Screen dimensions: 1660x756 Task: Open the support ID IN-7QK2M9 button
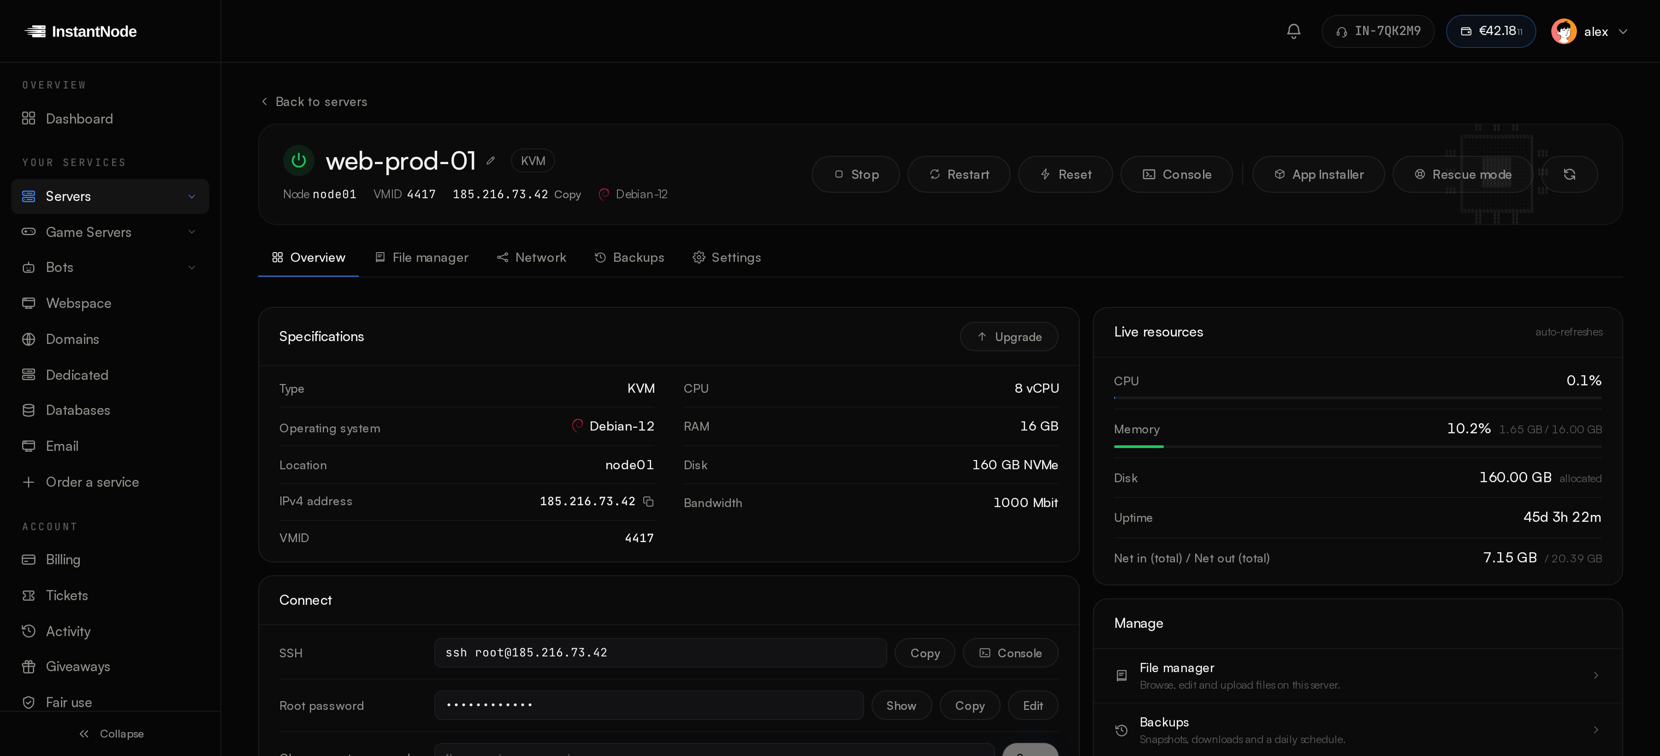1378,31
